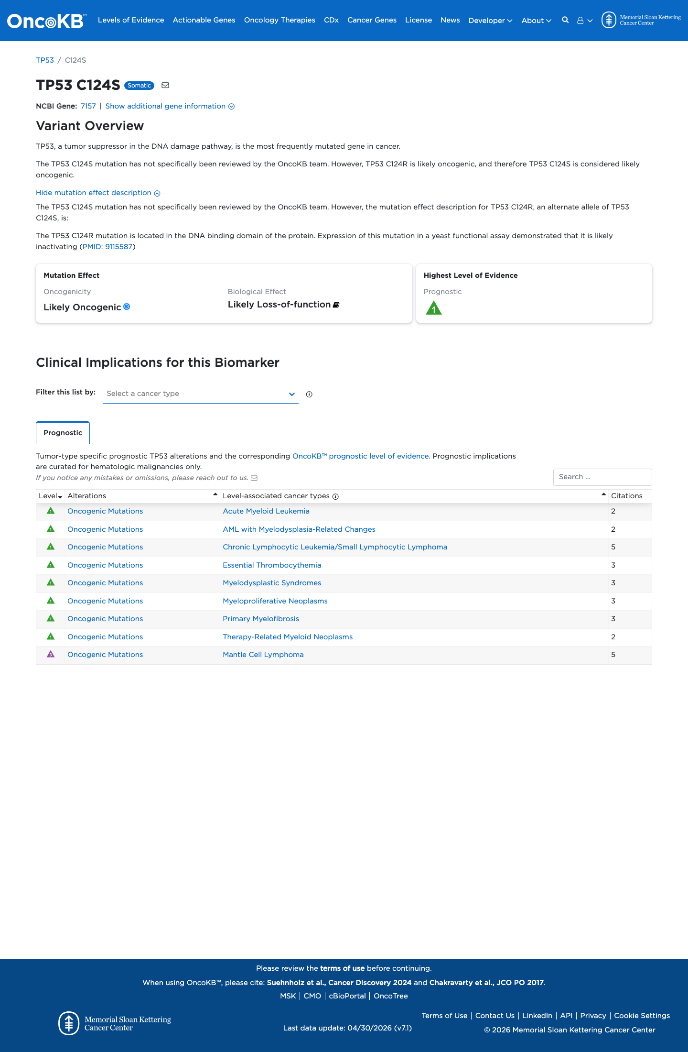This screenshot has width=688, height=1052.
Task: Open LinkedIn footer link
Action: pos(537,1016)
